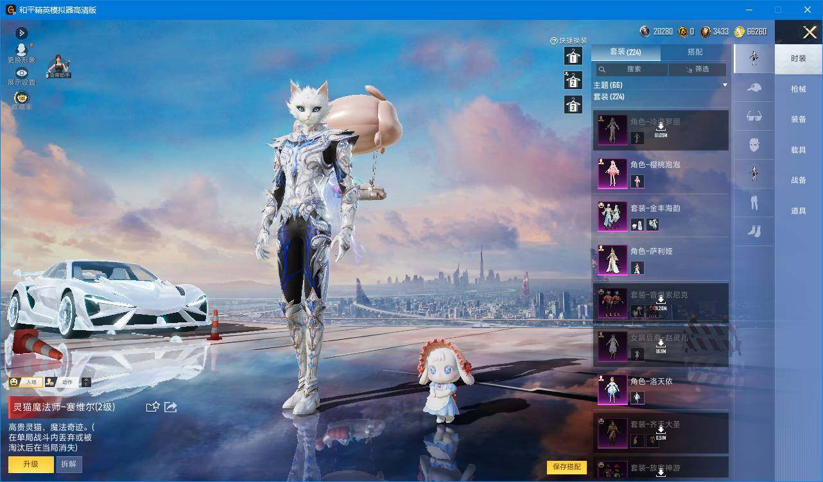Open the 筛选 filter options

coord(698,69)
